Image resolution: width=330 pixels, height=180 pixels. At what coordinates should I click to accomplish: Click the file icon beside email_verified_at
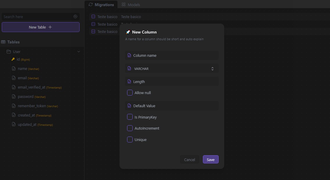13,87
